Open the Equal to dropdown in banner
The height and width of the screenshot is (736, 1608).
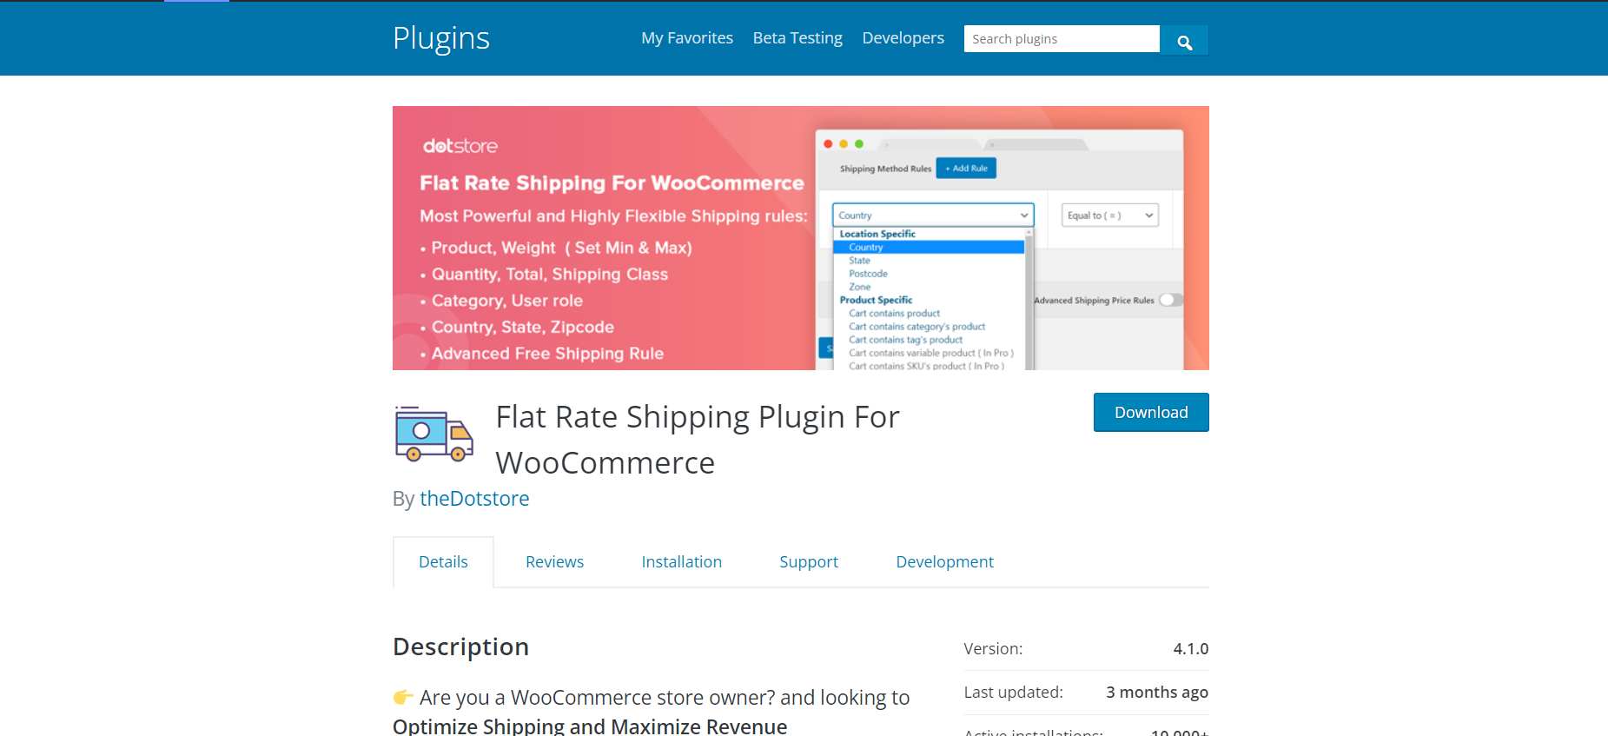[1110, 215]
